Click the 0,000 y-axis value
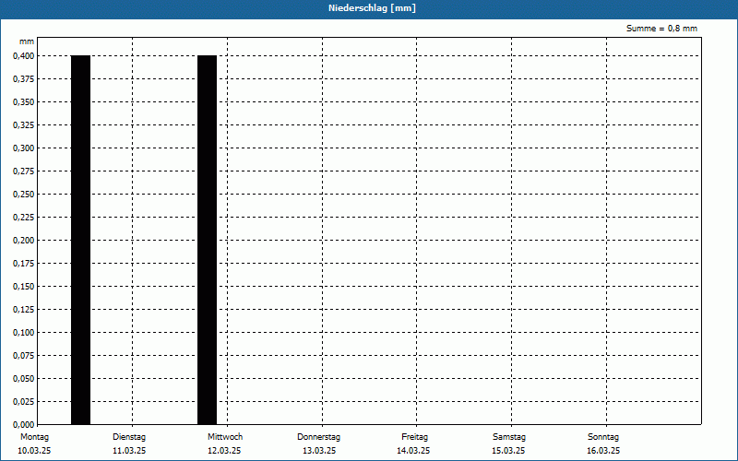 24,425
